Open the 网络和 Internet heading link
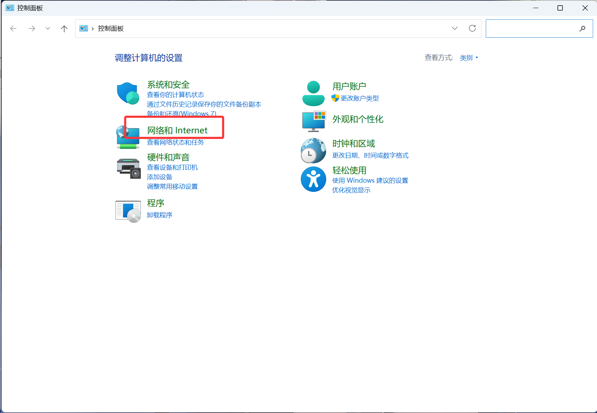This screenshot has height=413, width=597. point(177,130)
